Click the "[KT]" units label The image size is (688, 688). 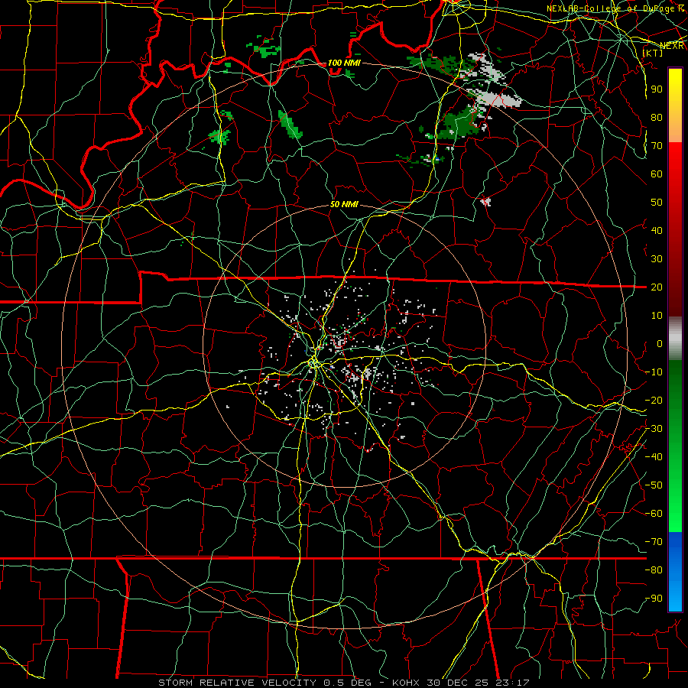pyautogui.click(x=653, y=53)
